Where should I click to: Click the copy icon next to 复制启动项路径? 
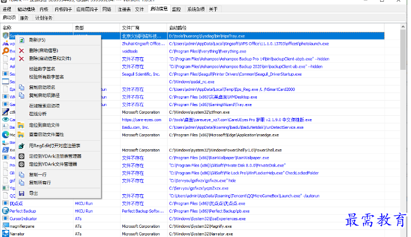point(22,95)
